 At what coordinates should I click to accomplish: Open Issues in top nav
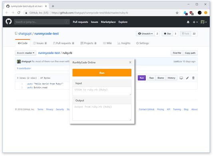(94, 22)
